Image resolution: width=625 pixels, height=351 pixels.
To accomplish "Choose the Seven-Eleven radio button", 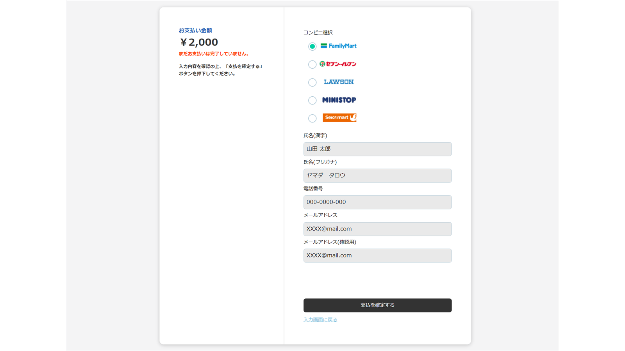I will coord(312,64).
